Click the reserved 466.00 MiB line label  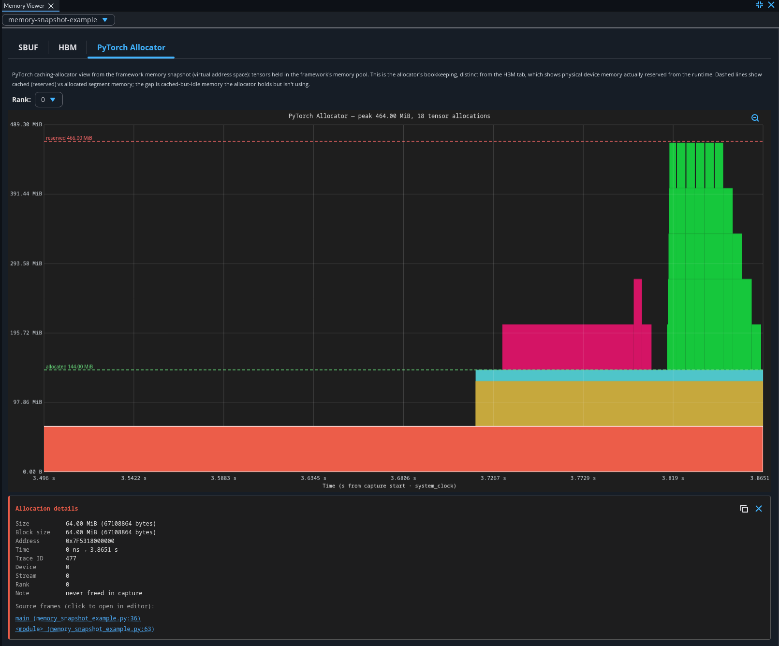[x=69, y=138]
